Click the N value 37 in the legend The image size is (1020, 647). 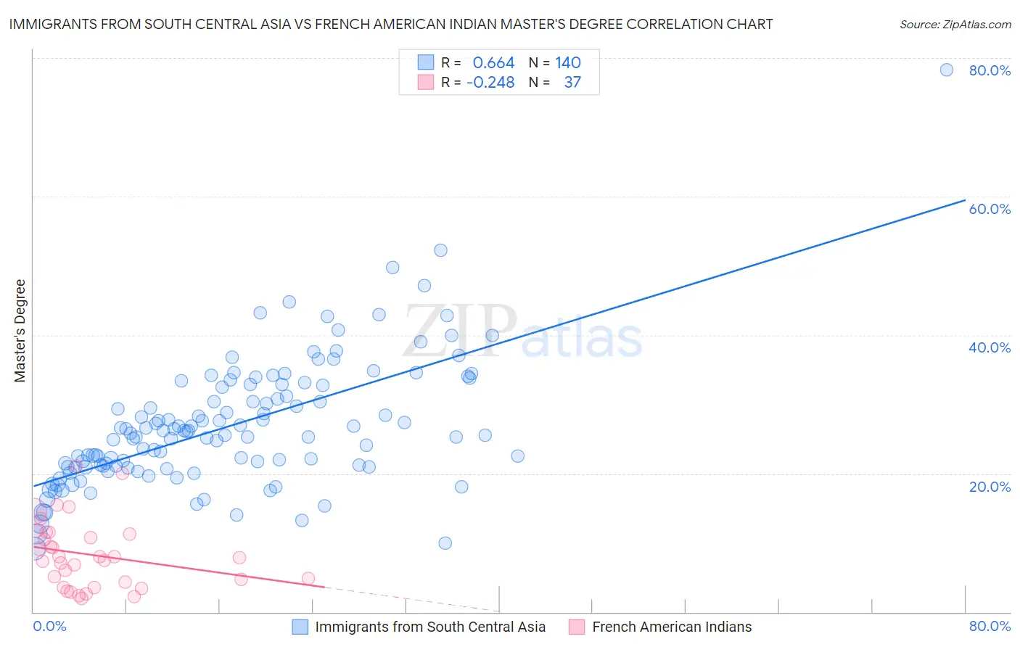(x=572, y=82)
